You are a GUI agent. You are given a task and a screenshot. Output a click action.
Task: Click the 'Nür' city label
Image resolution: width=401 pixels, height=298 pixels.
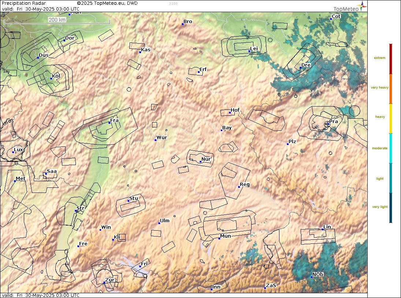206,159
